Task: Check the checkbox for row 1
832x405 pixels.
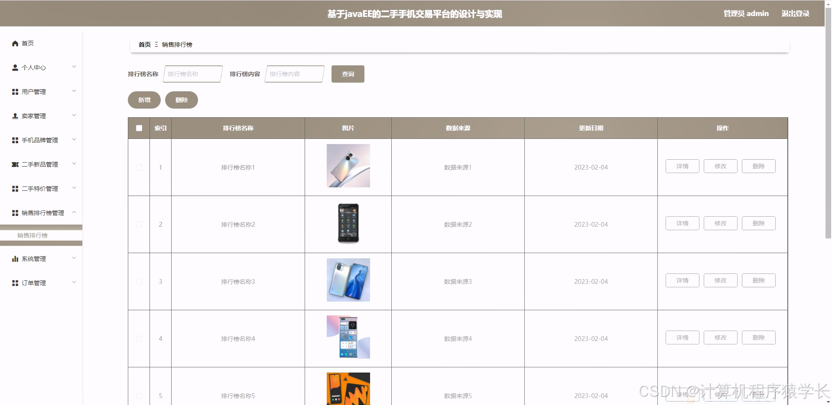Action: tap(139, 167)
